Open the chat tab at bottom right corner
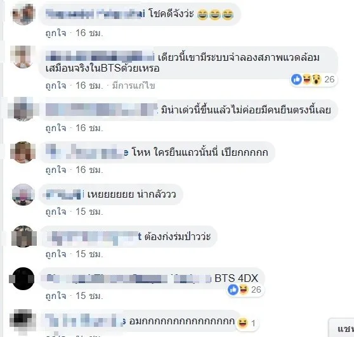 tap(342, 328)
